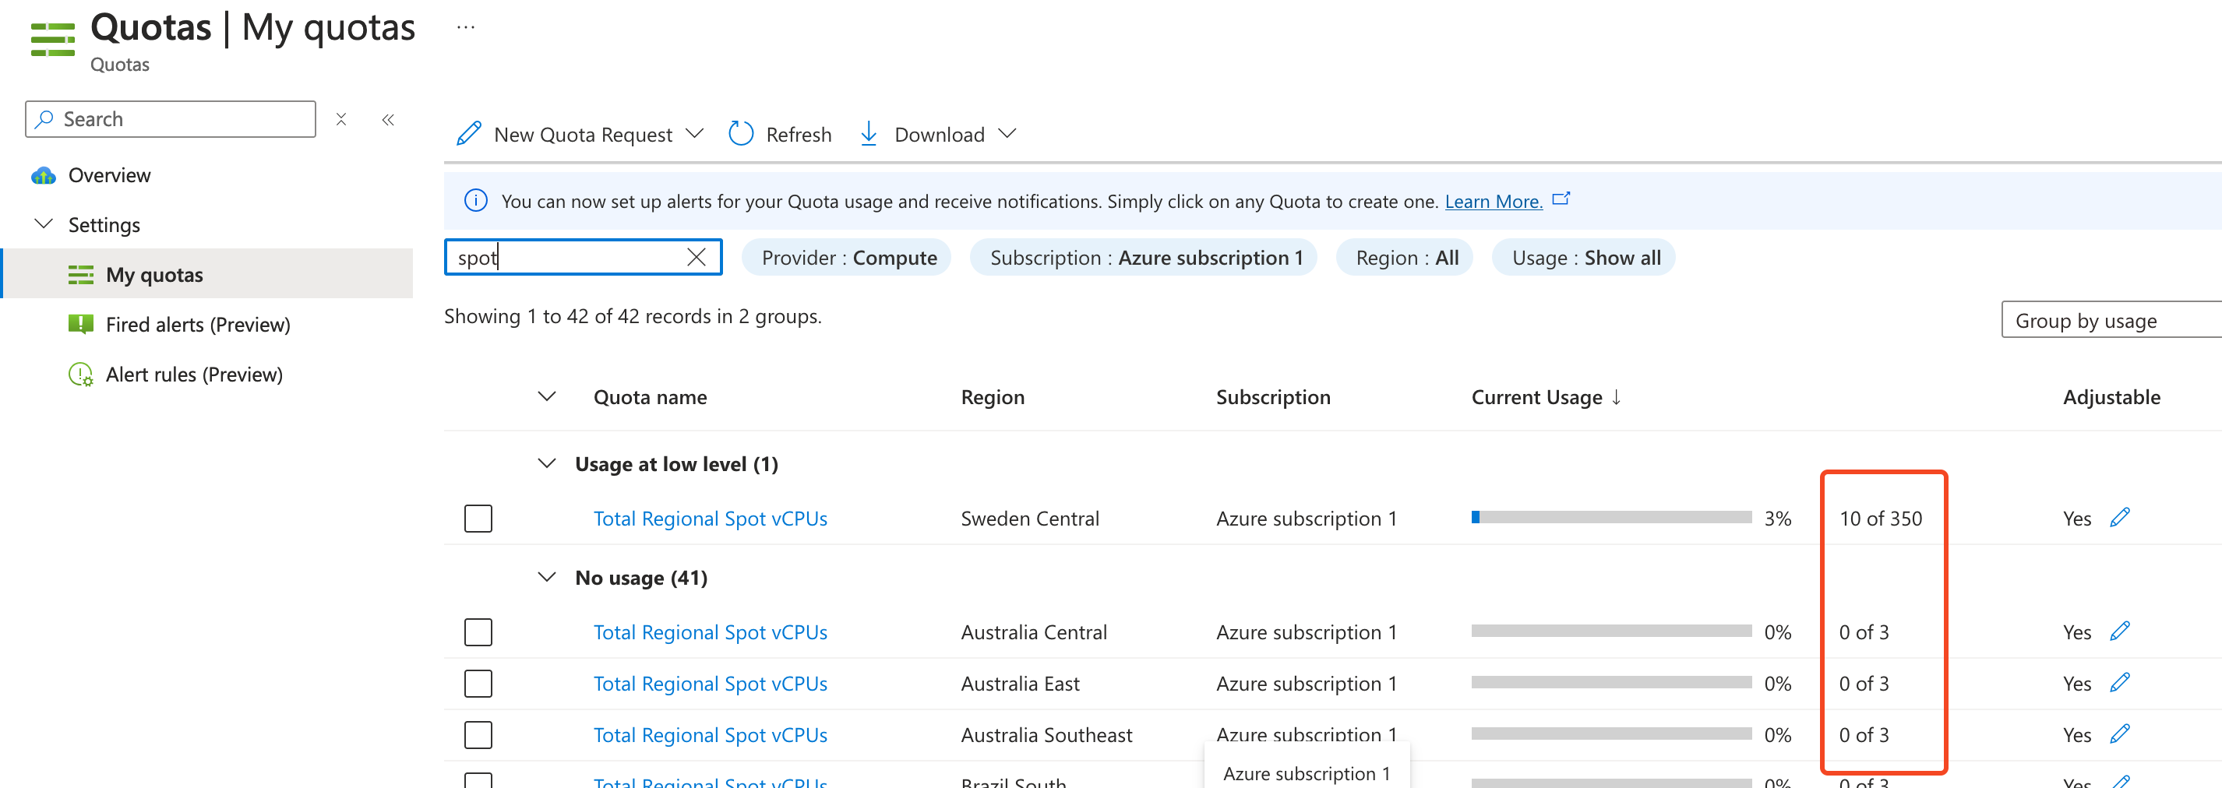The image size is (2222, 788).
Task: Collapse the sidebar with double chevron icon
Action: click(x=388, y=119)
